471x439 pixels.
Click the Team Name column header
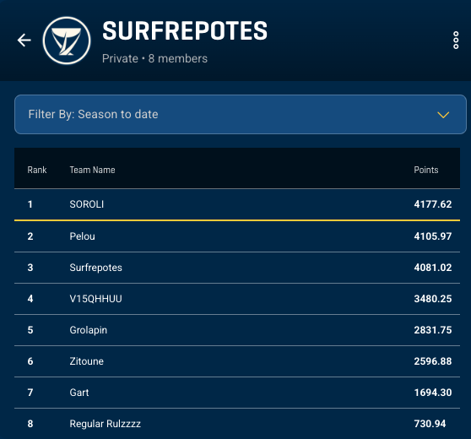click(92, 170)
